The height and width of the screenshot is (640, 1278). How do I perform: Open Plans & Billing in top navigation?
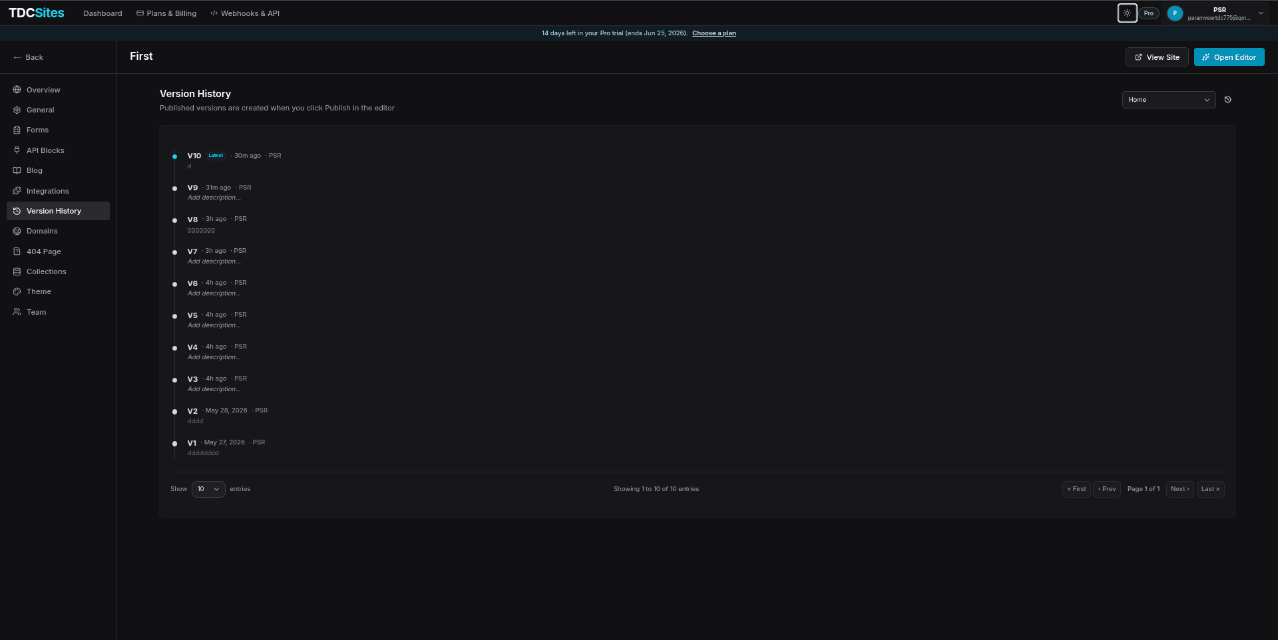point(166,13)
